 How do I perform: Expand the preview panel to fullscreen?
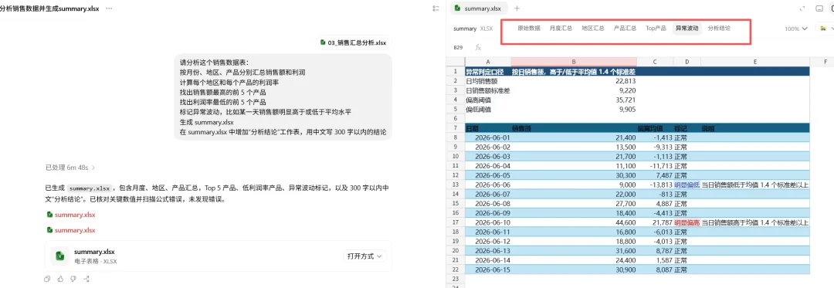[802, 8]
